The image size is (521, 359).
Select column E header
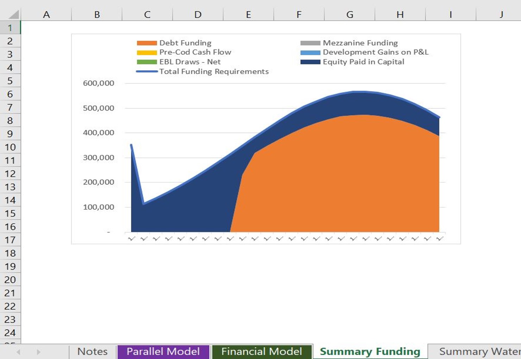[x=249, y=14]
